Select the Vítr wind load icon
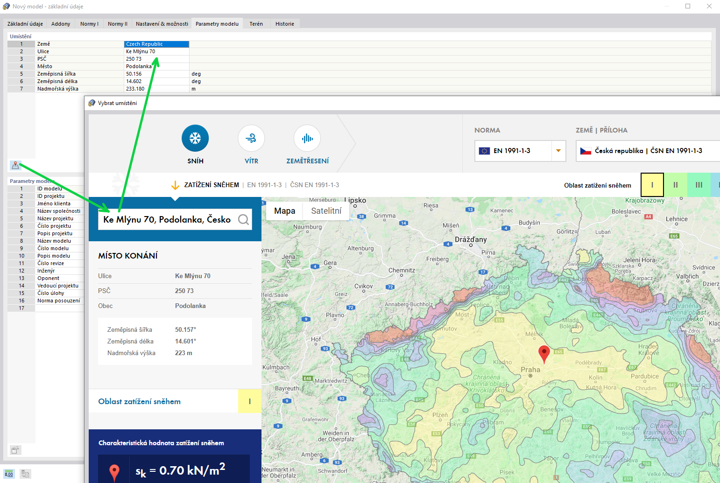 click(x=251, y=138)
